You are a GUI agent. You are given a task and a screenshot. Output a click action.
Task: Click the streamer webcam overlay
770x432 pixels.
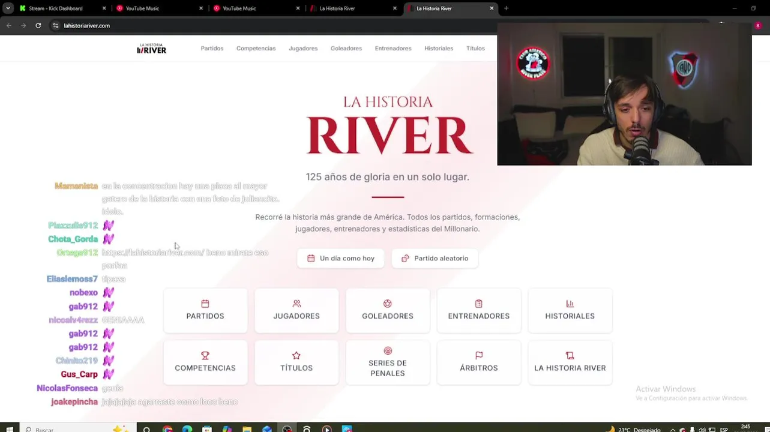tap(624, 94)
